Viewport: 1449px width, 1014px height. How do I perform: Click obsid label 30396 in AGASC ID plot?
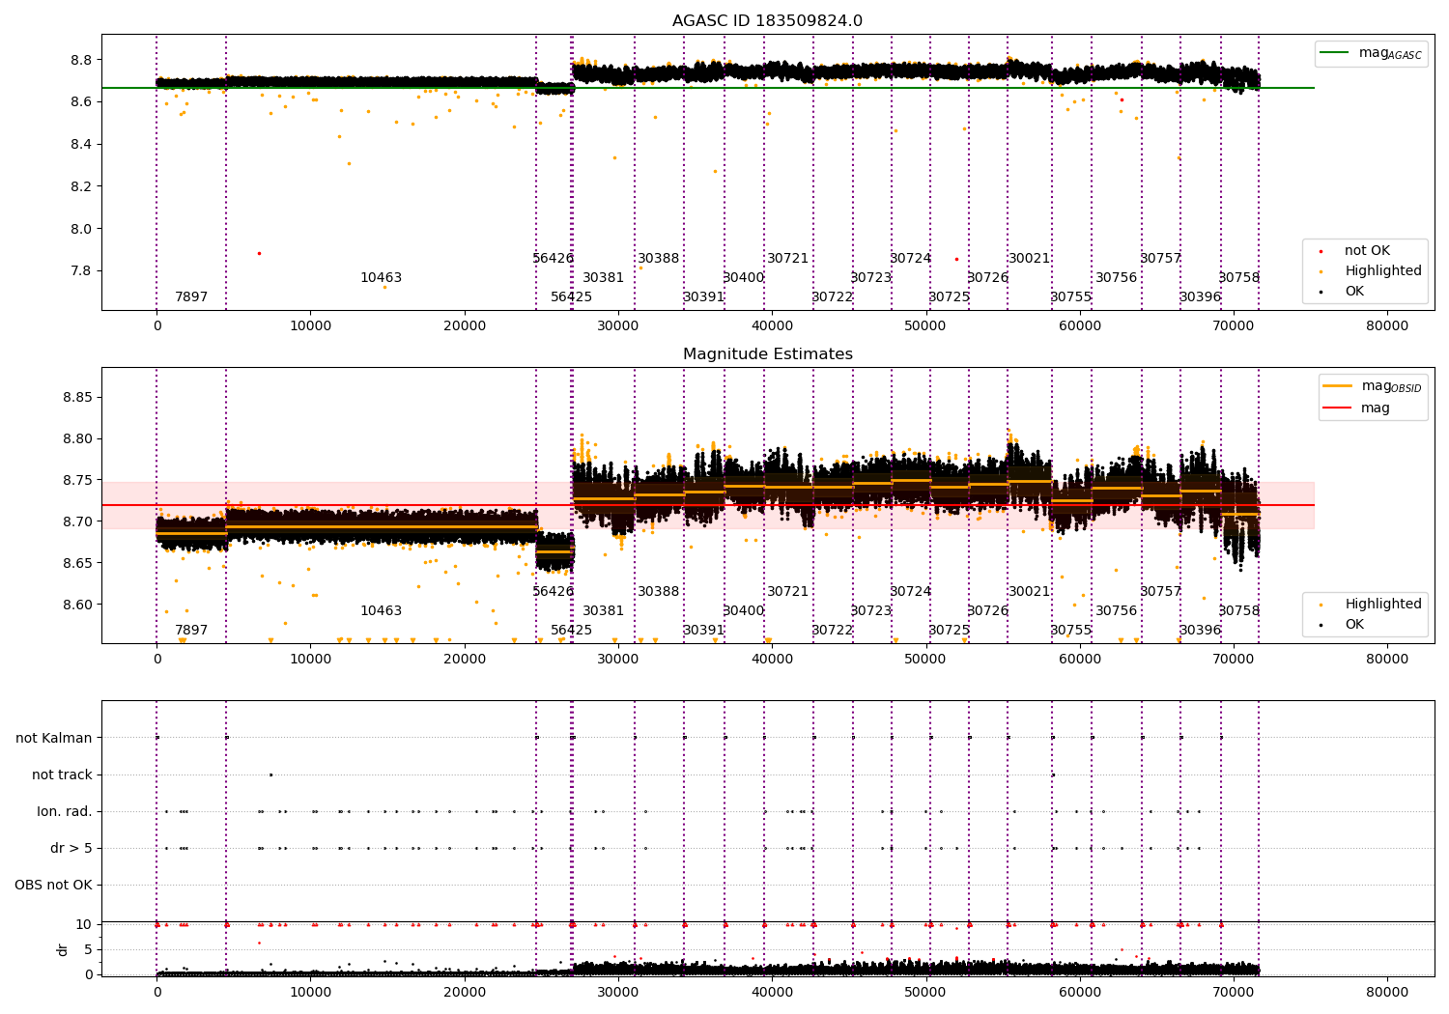1200,296
